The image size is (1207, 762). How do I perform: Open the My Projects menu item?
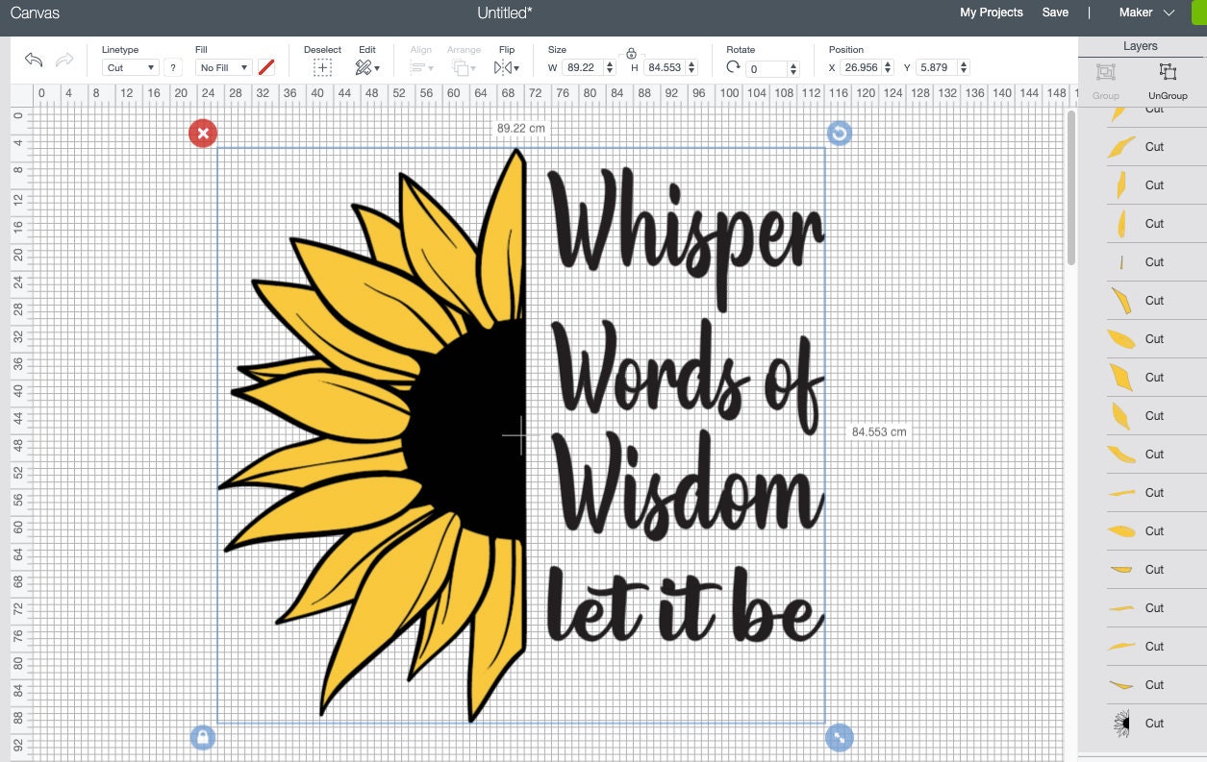click(x=991, y=12)
